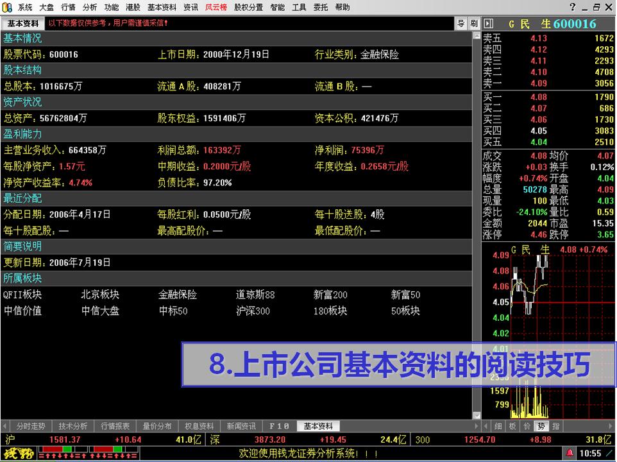Open the 港股 menu
617x462 pixels.
tap(133, 7)
